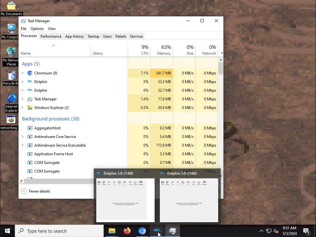This screenshot has width=316, height=237.
Task: Expand the first Dolphin process entry
Action: pos(23,81)
